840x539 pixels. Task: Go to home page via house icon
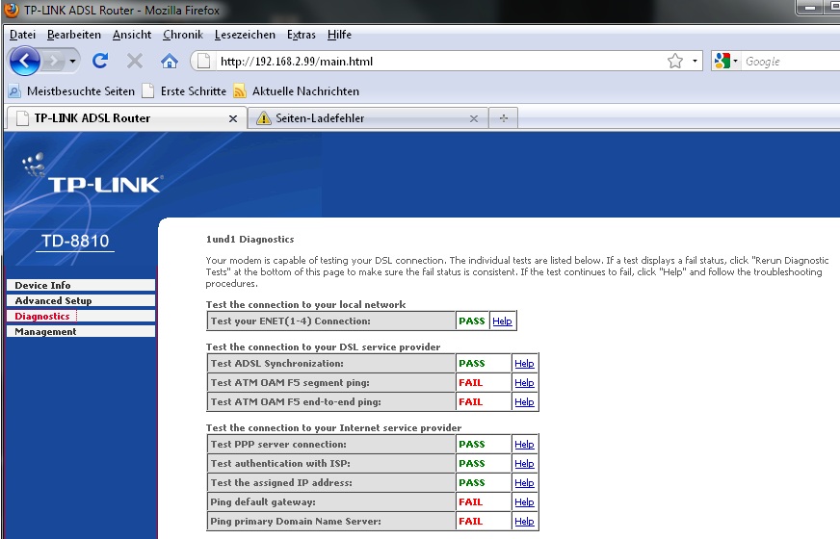(x=170, y=61)
